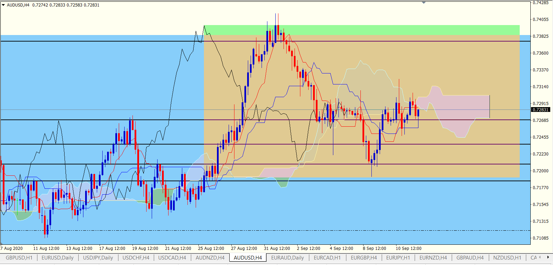Switch to EURNZD,H4 chart tab
Screen dimensions: 553x265
tap(433, 258)
